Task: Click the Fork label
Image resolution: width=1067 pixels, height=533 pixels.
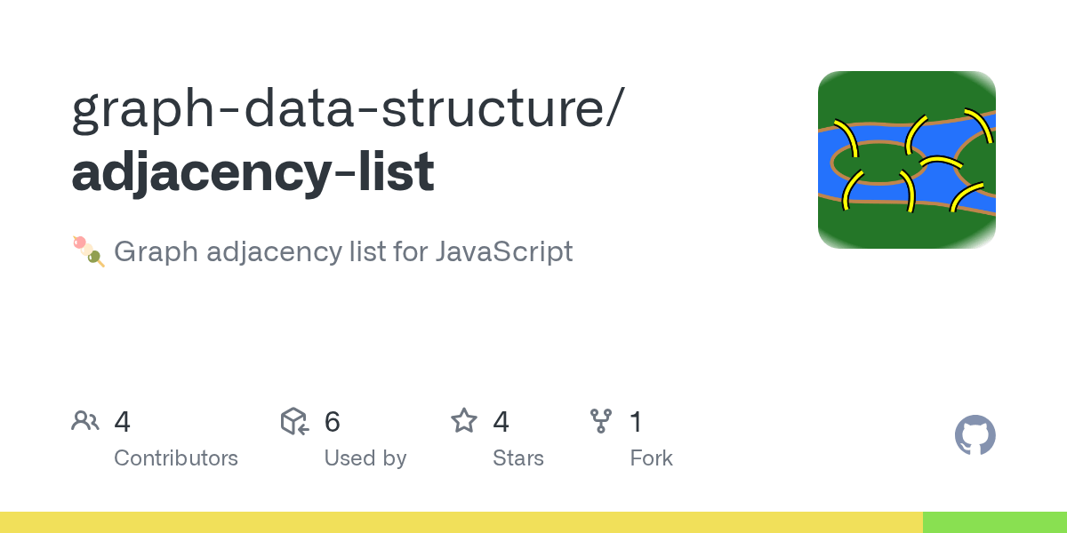Action: 651,458
